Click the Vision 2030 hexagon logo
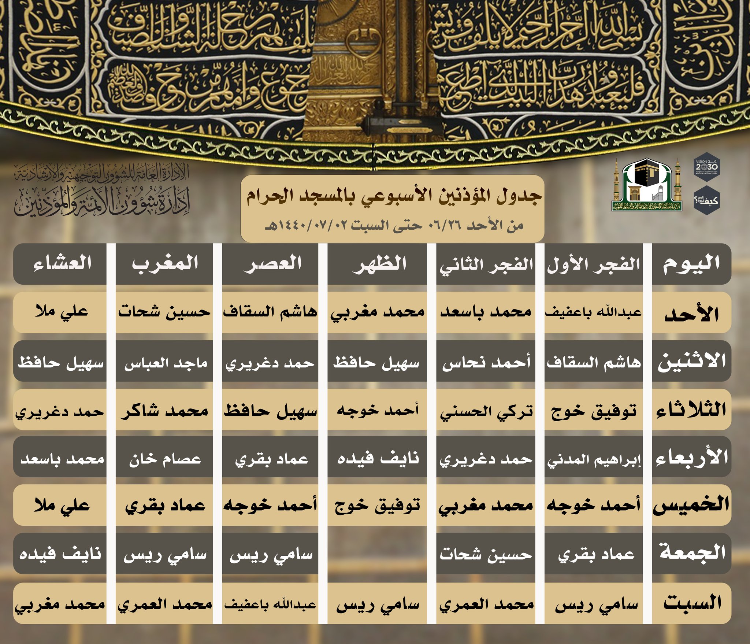The height and width of the screenshot is (644, 750). click(706, 167)
